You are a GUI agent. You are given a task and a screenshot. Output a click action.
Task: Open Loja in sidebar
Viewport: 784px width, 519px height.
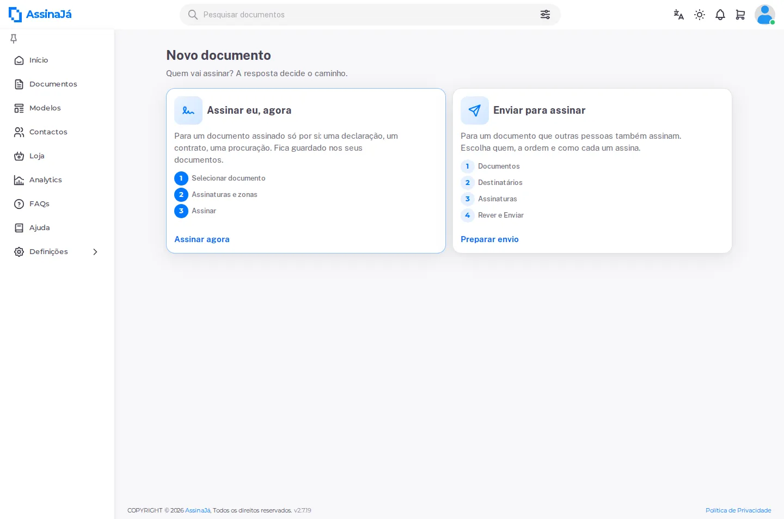pyautogui.click(x=57, y=156)
